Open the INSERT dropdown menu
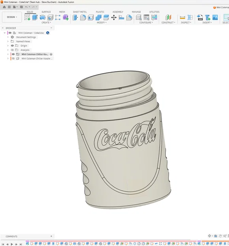229x246 pixels. (x=207, y=22)
